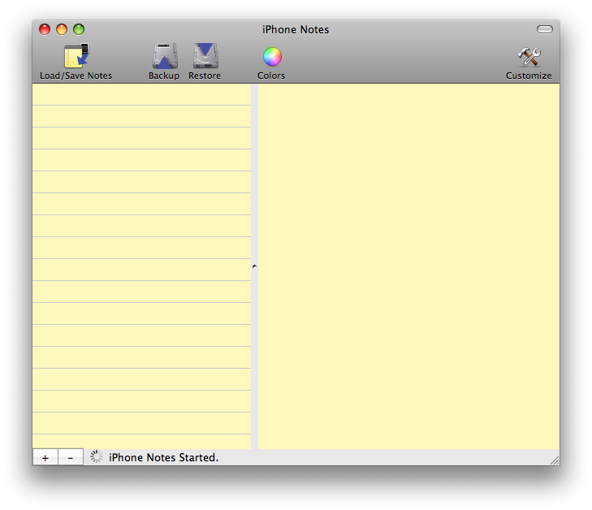Select the second row in notes list
Screen dimensions: 592x510
(x=142, y=116)
